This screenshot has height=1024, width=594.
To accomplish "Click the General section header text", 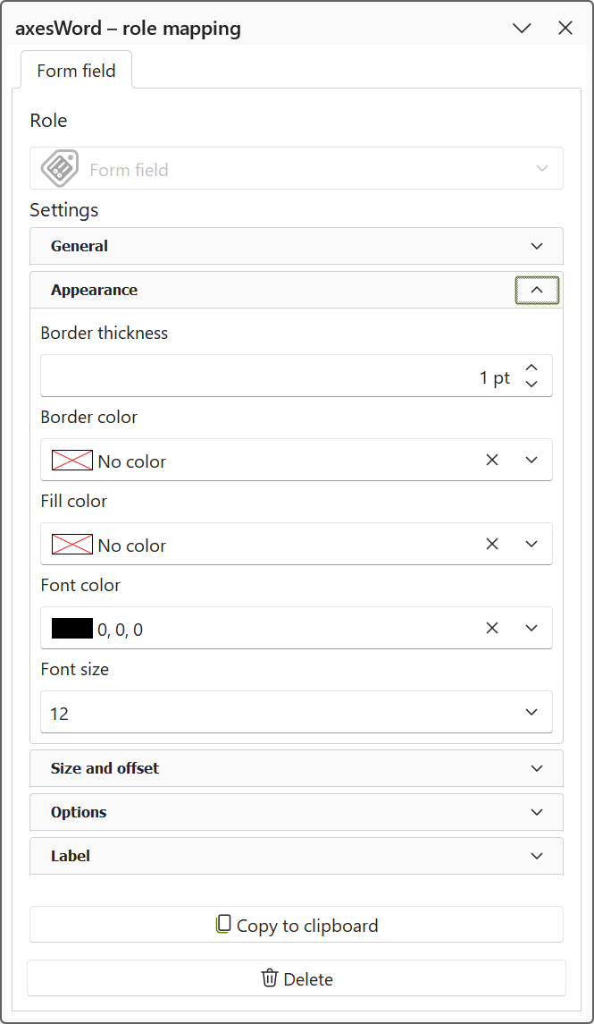I will coord(79,246).
